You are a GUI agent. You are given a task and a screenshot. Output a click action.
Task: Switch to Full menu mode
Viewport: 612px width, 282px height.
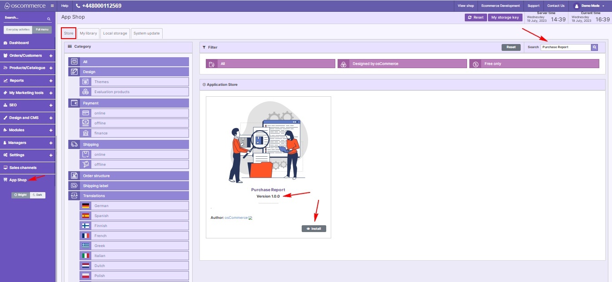tap(42, 30)
